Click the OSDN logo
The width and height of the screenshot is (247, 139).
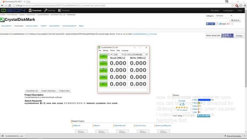(x=13, y=10)
